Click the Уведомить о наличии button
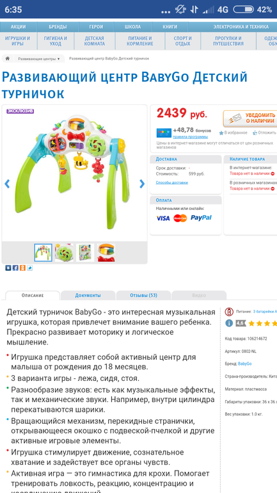This screenshot has height=493, width=277. tap(251, 118)
